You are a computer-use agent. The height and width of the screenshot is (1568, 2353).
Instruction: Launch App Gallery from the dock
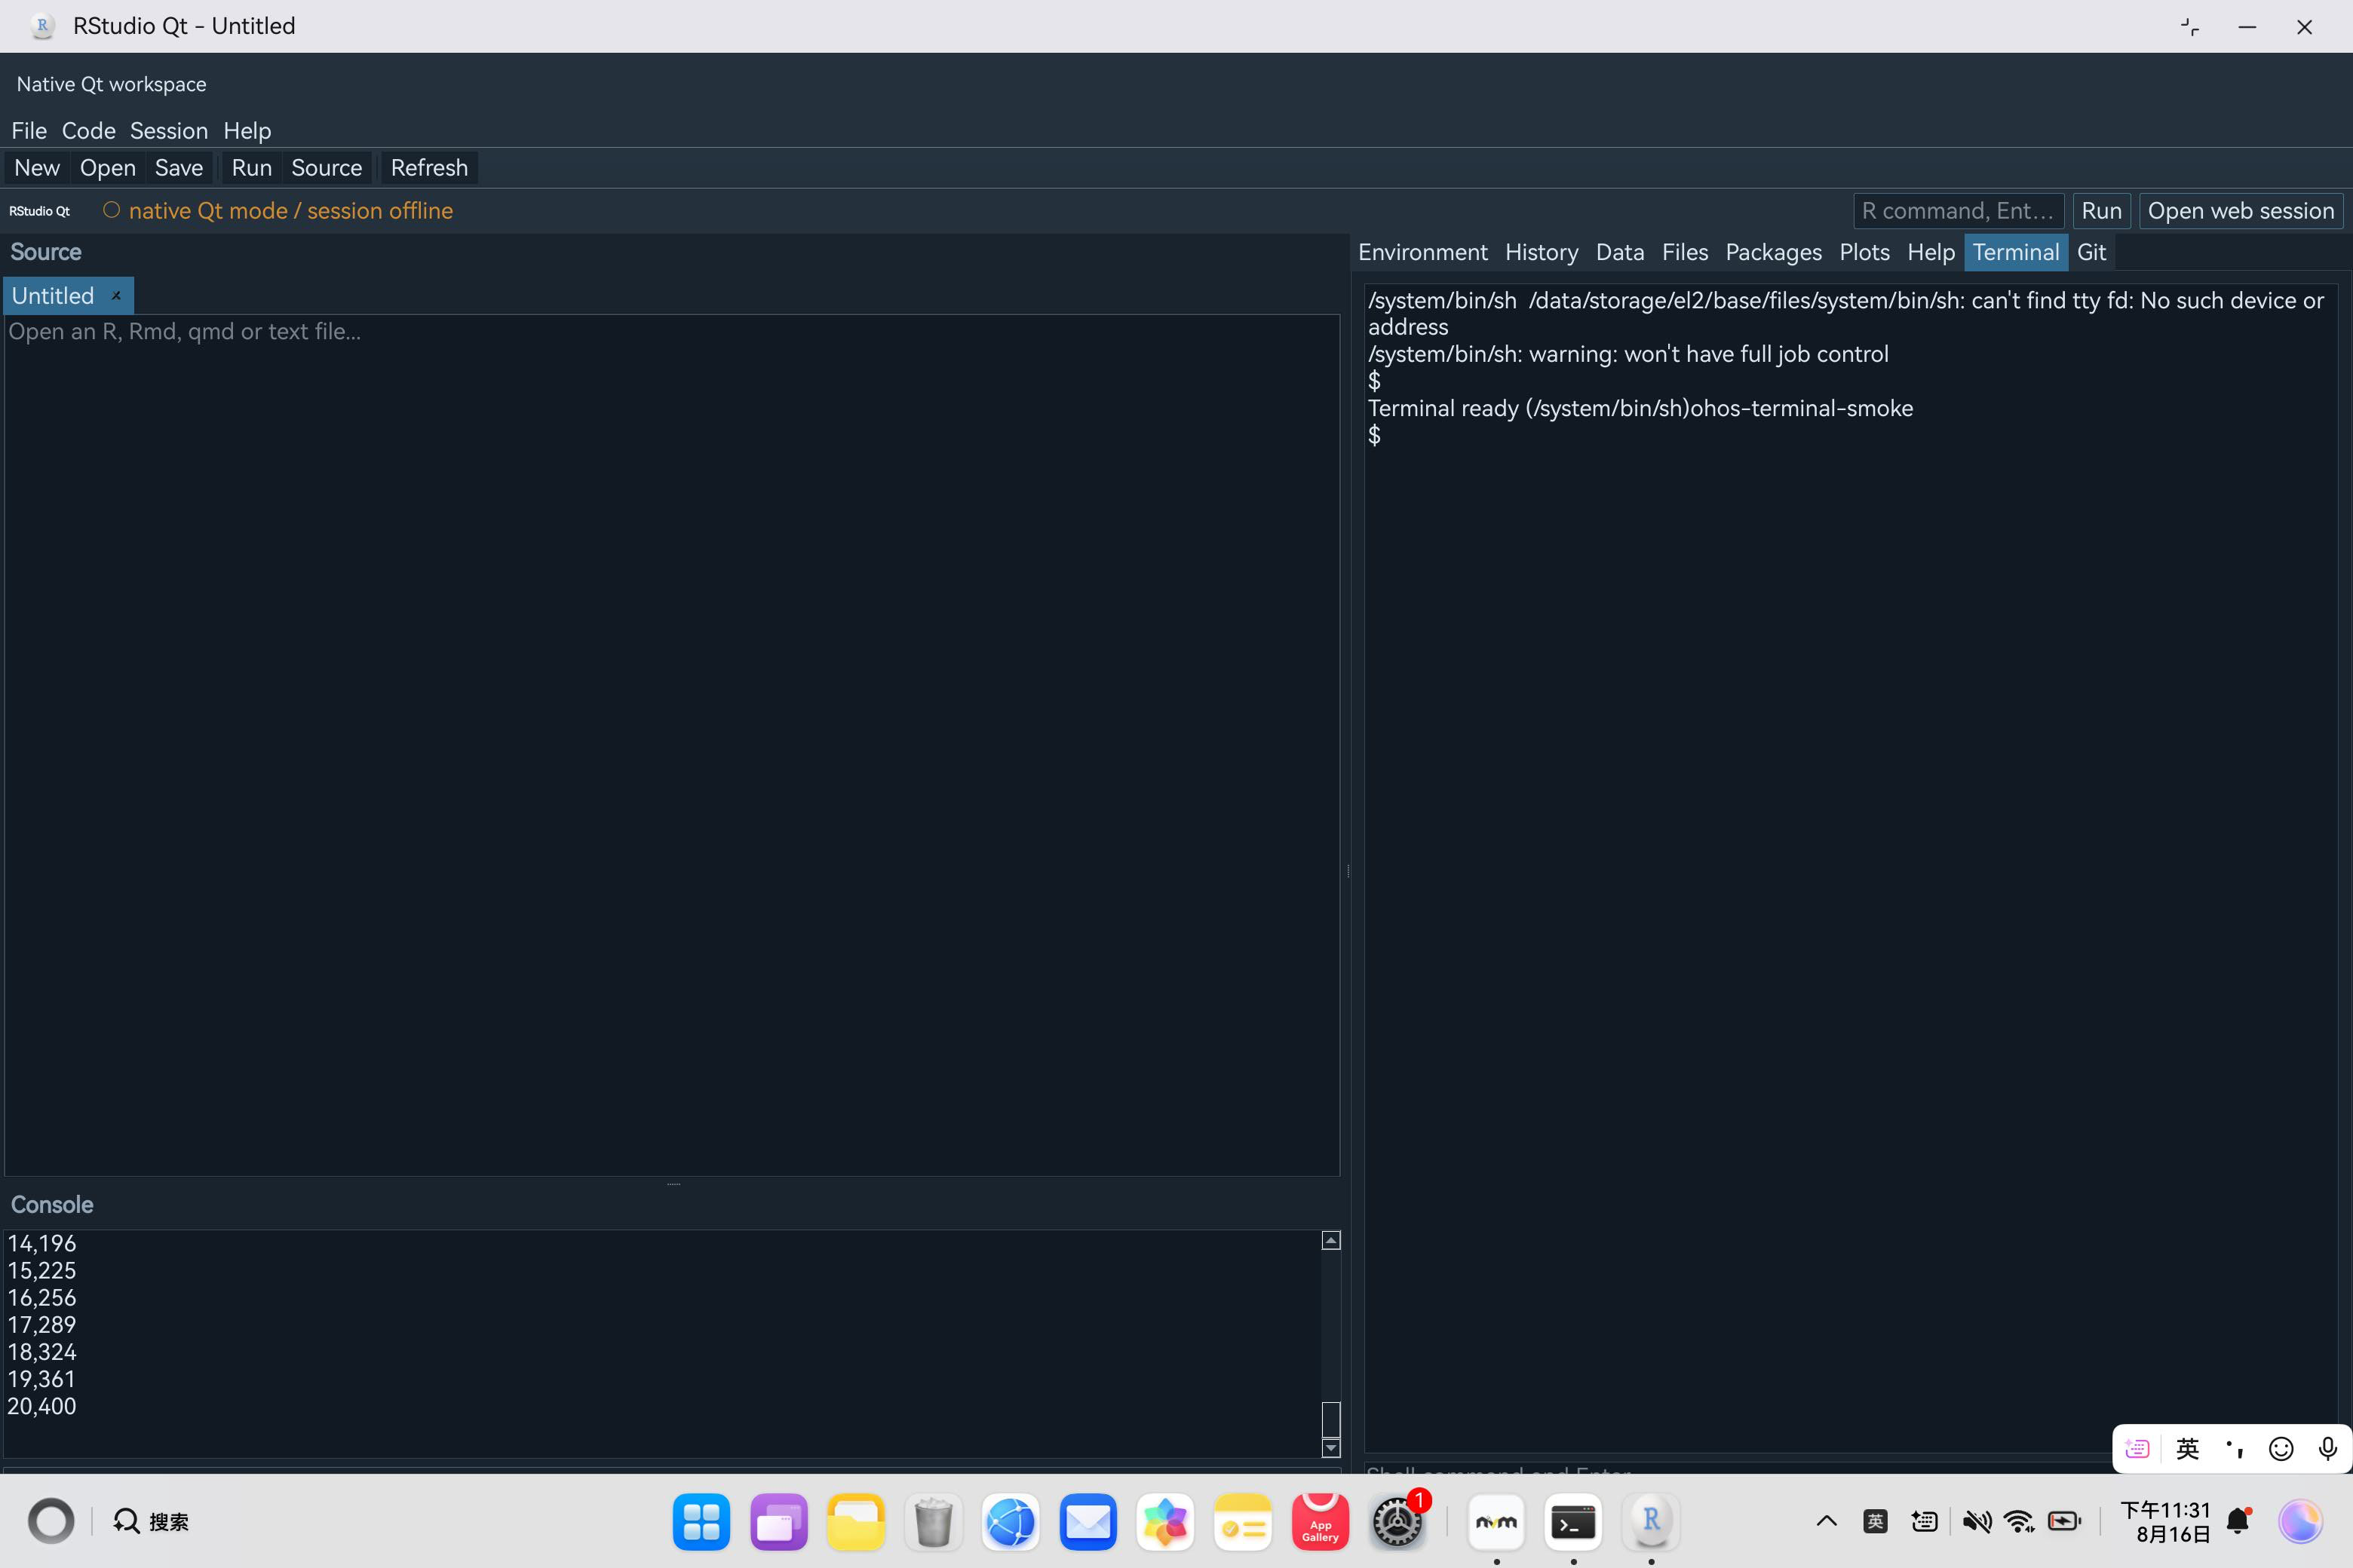click(x=1320, y=1522)
